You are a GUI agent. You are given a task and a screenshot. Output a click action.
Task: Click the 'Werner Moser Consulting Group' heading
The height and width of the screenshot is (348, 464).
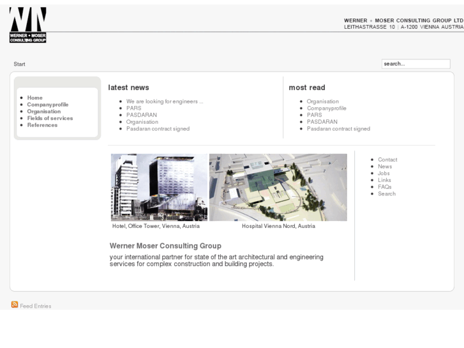click(x=165, y=246)
